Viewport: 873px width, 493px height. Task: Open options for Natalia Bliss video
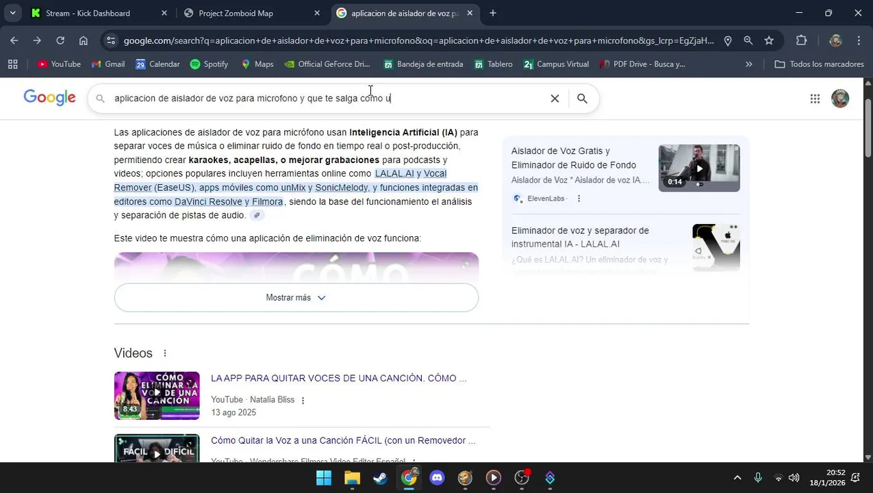[303, 400]
